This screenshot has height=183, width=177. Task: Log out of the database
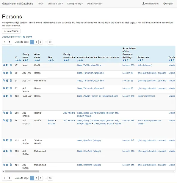coord(168,4)
